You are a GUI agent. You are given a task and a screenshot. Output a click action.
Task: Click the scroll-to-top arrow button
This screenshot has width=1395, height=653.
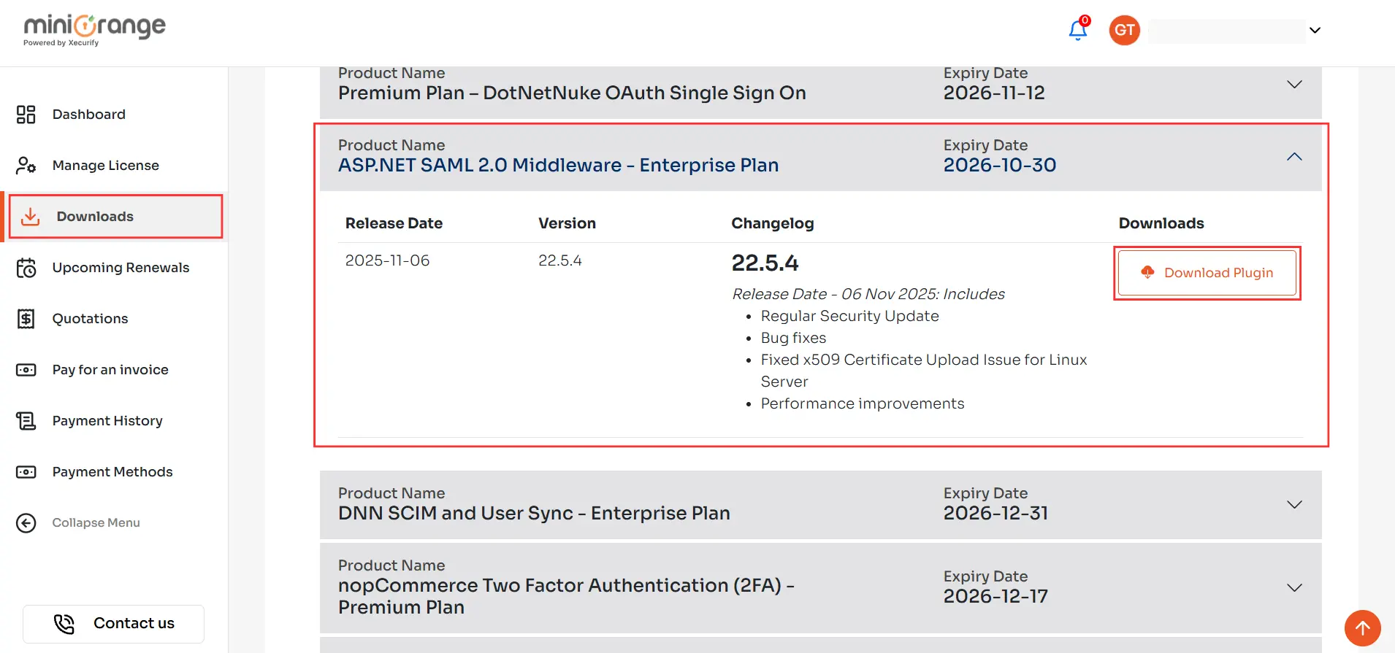click(x=1363, y=628)
